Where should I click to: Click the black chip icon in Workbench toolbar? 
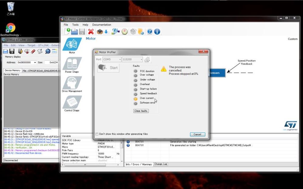[100, 31]
